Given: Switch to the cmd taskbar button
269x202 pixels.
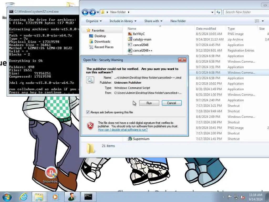Looking at the screenshot, I should coord(88,197).
